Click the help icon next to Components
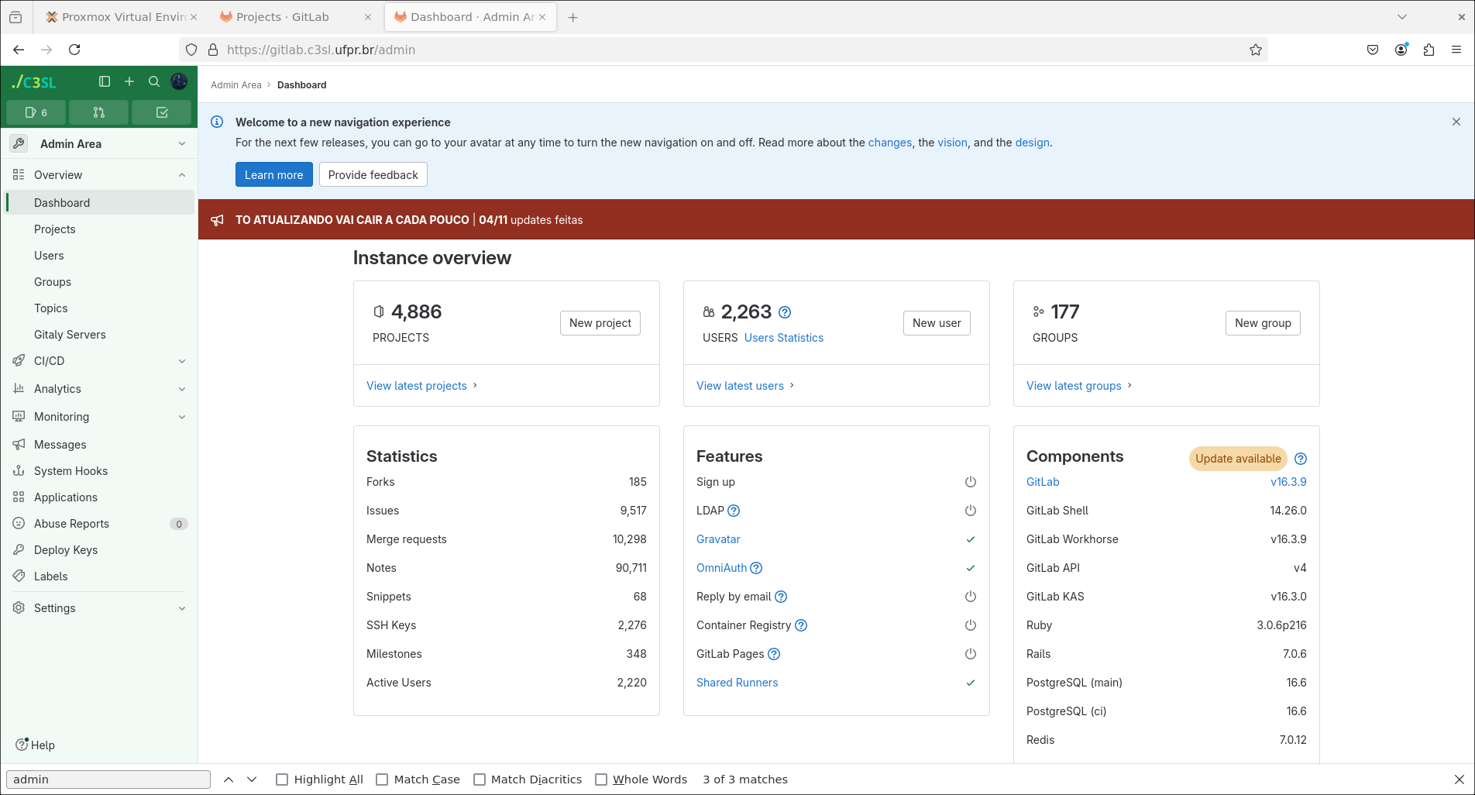1475x795 pixels. click(x=1301, y=459)
